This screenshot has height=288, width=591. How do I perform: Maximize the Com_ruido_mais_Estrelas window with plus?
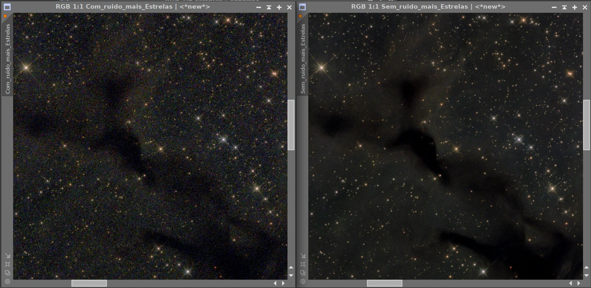click(279, 7)
